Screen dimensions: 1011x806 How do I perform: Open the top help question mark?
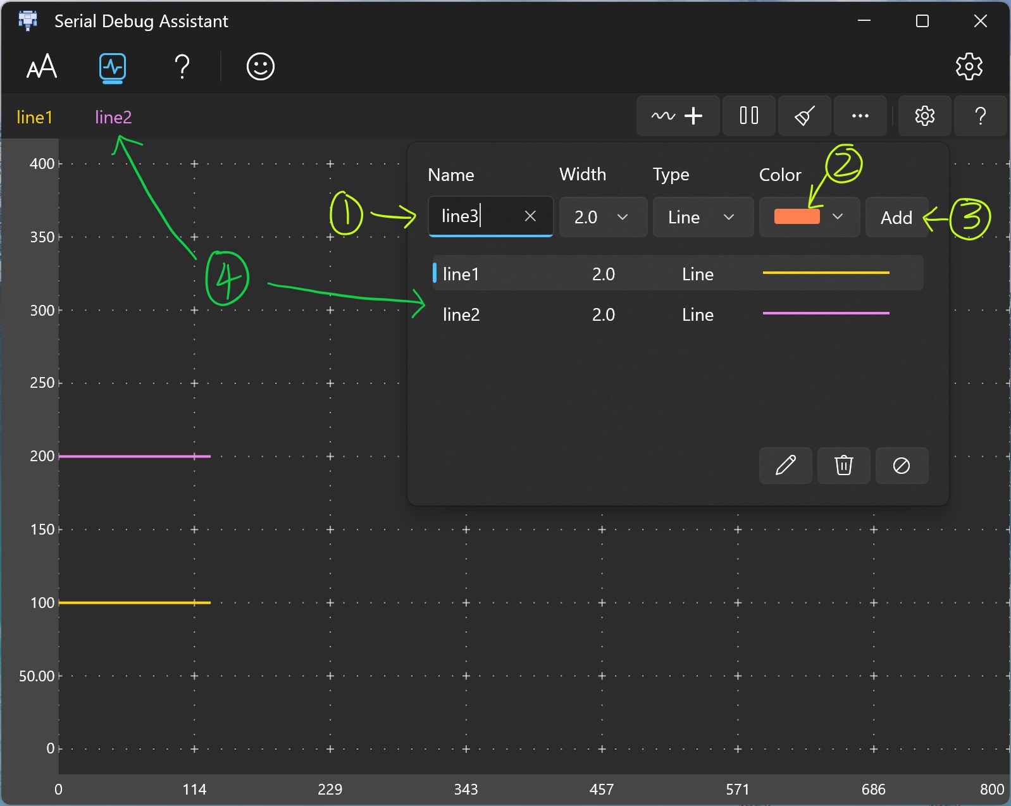[x=182, y=66]
